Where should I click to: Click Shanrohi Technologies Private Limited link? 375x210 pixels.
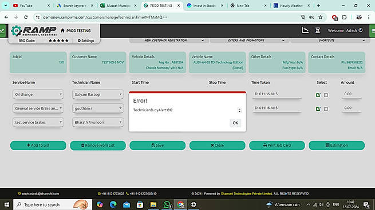point(246,193)
